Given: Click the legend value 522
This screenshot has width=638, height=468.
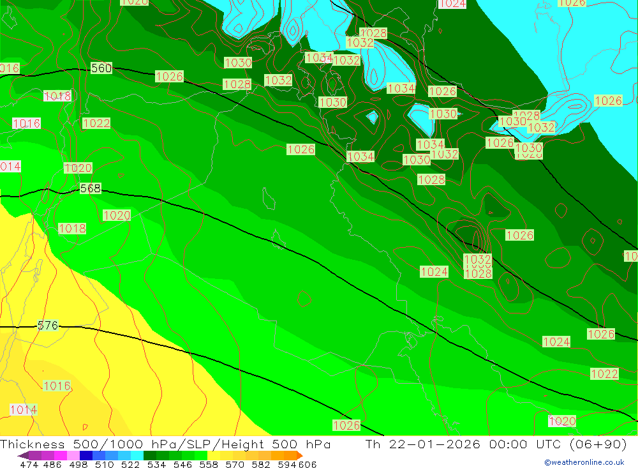Looking at the screenshot, I should coord(130,464).
